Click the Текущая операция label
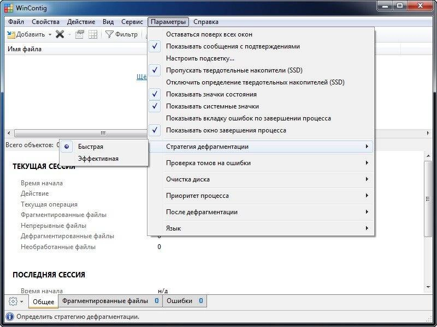 (49, 204)
